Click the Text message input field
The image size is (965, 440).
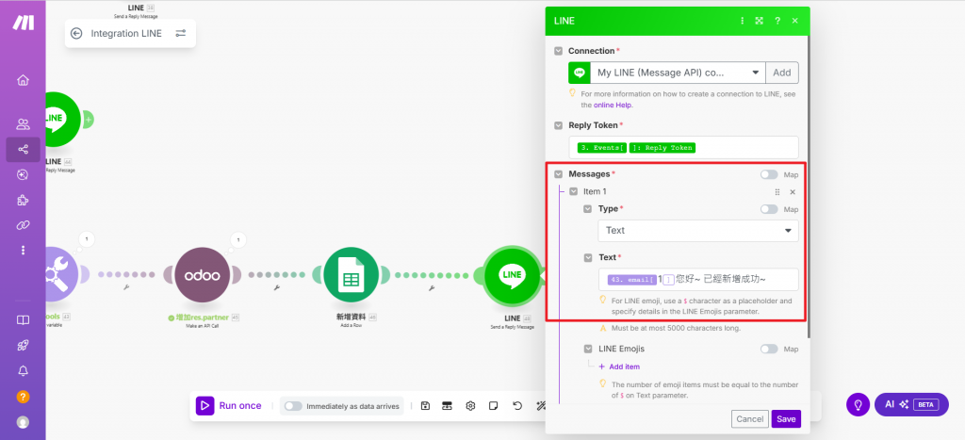[698, 280]
